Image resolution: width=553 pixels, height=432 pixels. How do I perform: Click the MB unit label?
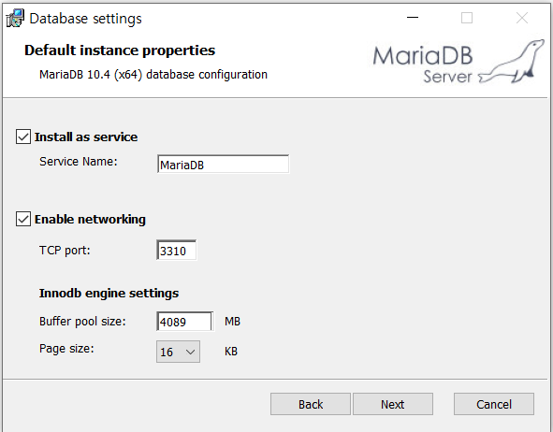[232, 322]
